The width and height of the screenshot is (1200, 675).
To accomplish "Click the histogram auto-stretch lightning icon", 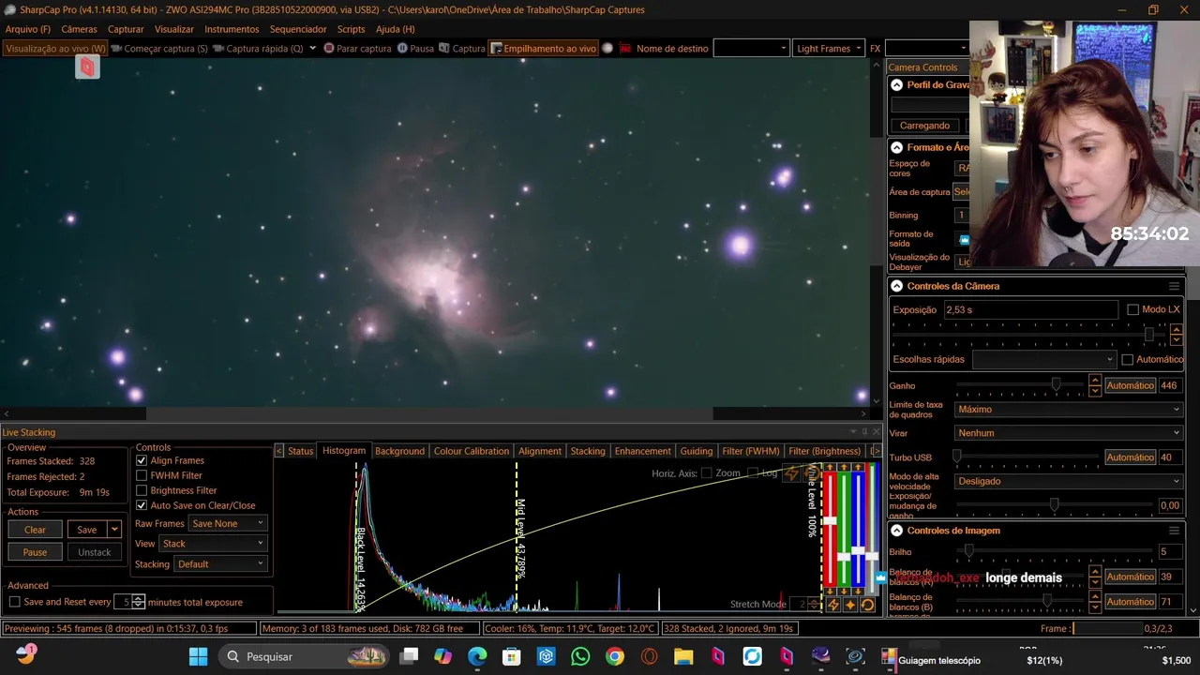I will (792, 473).
